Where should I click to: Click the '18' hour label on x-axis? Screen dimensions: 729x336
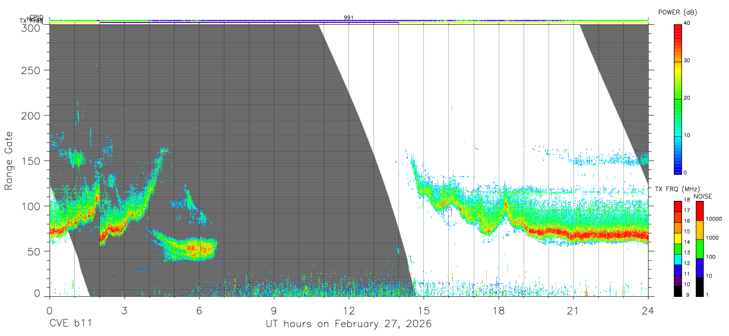[498, 310]
